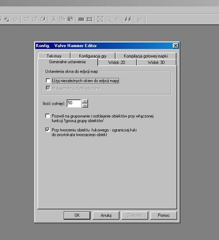Toggle the Ignore Groups toolbar icon
This screenshot has width=219, height=240.
point(16,20)
